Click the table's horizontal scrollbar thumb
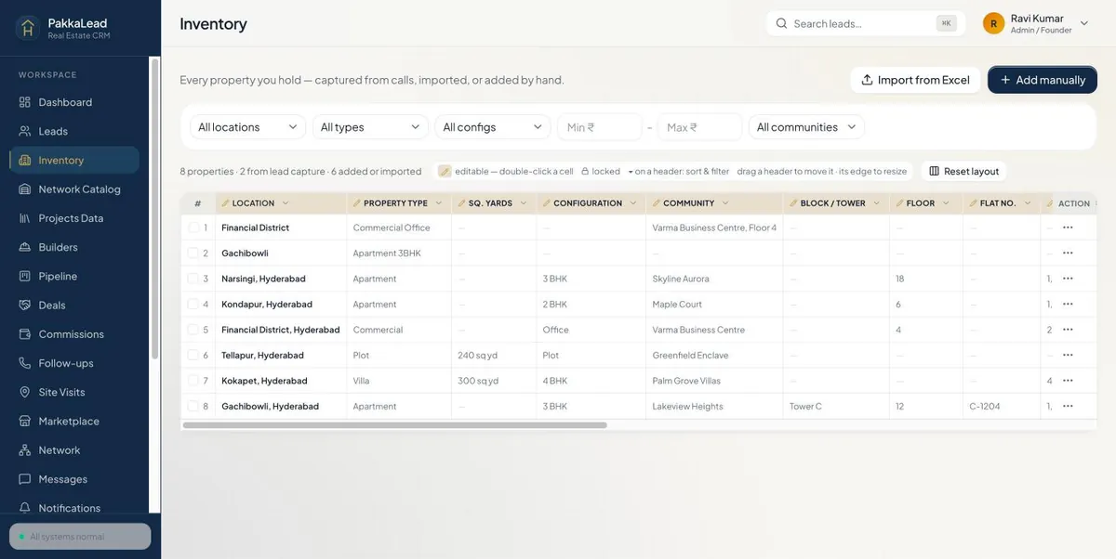The width and height of the screenshot is (1116, 559). (395, 425)
